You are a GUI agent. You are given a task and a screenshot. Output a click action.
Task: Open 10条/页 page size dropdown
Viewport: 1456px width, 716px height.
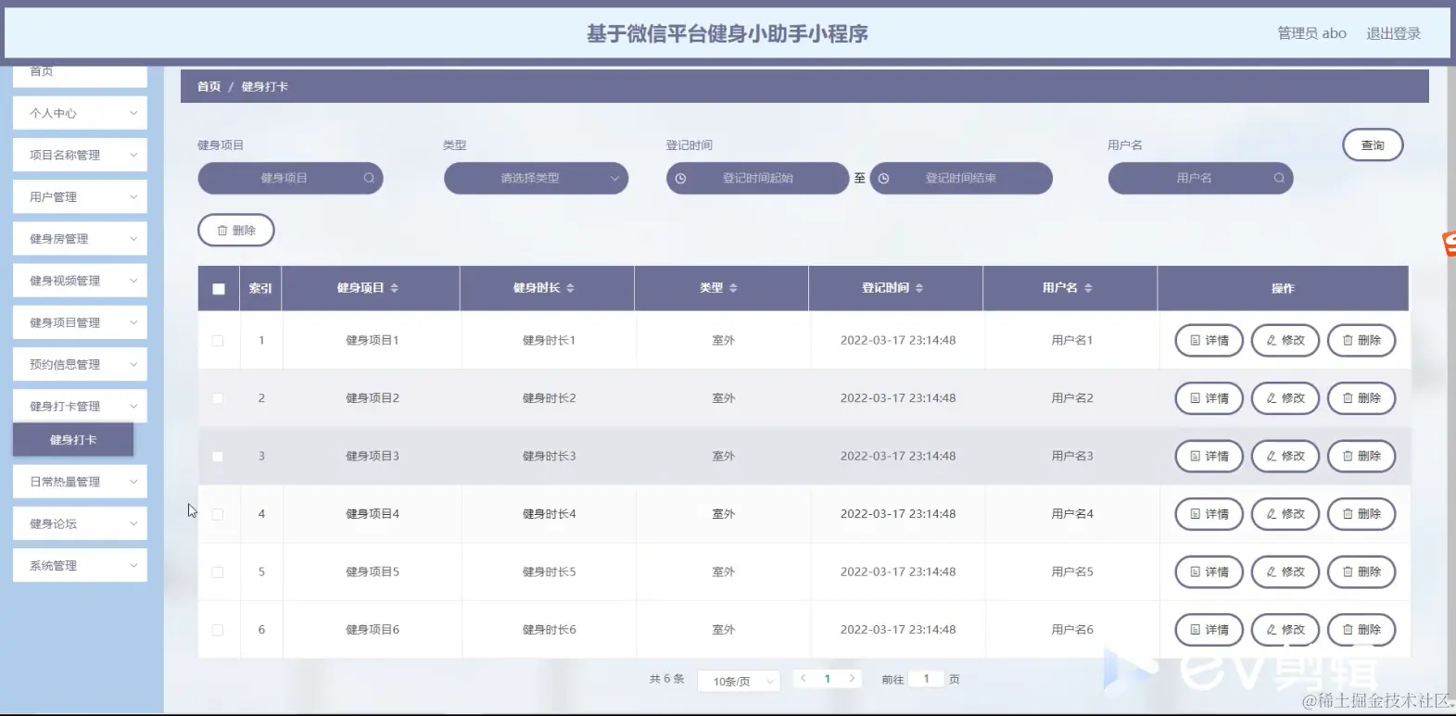[x=739, y=681]
